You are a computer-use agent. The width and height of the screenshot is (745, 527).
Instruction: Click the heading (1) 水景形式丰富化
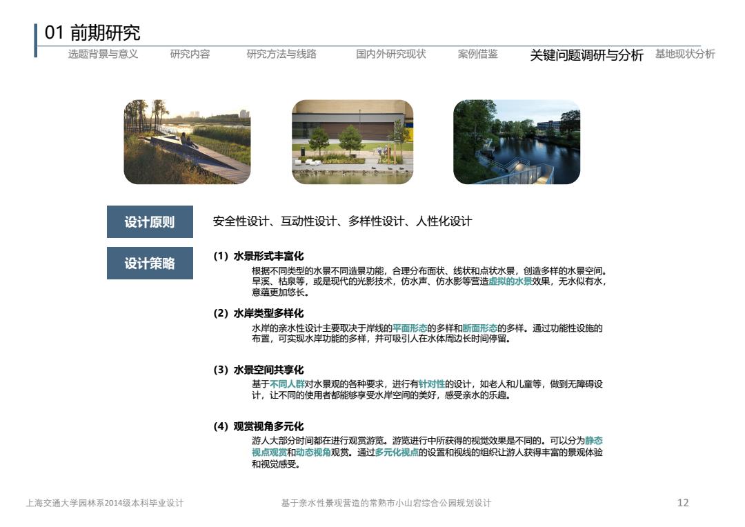click(x=259, y=256)
